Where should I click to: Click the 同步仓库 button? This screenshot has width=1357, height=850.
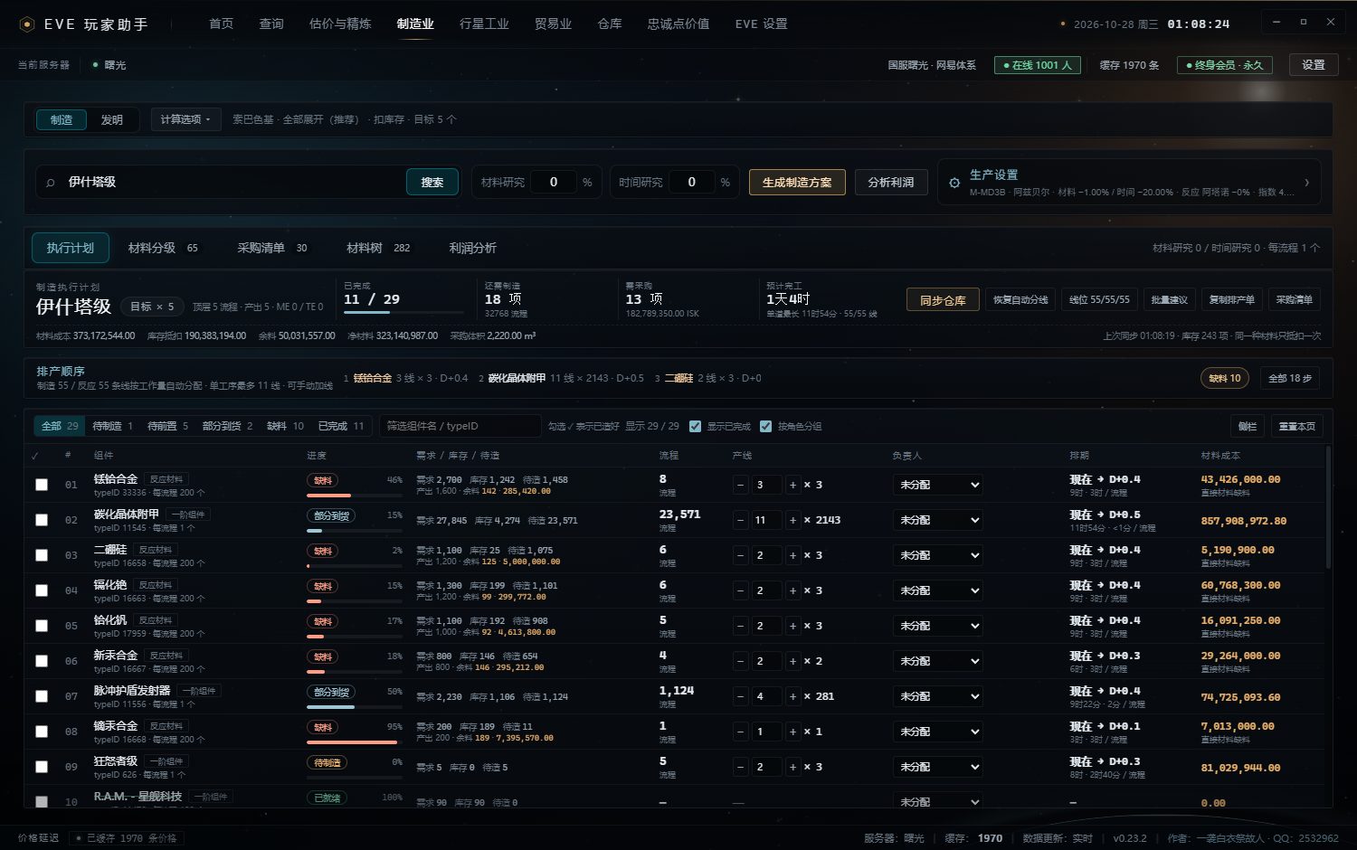click(x=943, y=300)
